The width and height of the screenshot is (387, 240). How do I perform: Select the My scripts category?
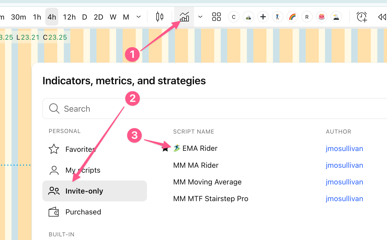[x=83, y=170]
